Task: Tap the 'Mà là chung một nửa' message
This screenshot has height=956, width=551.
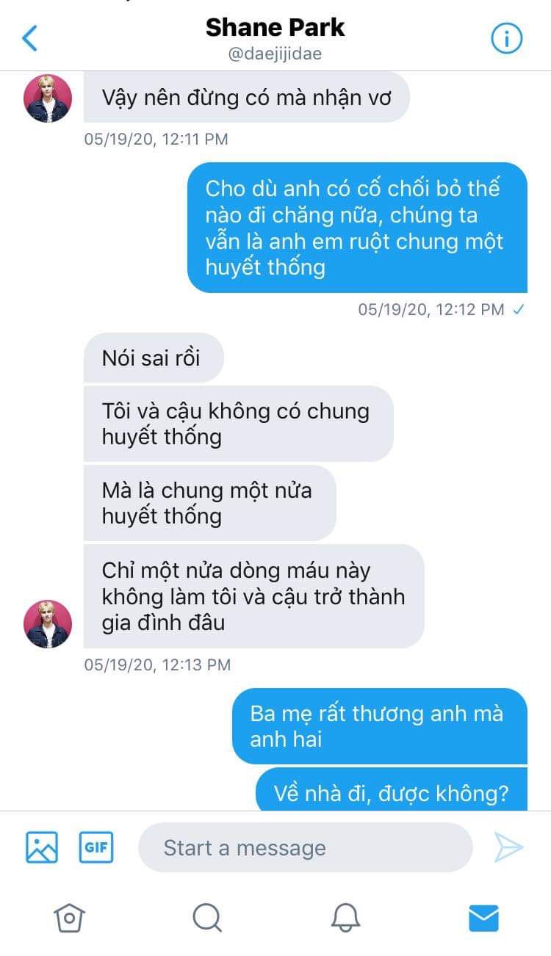Action: tap(210, 503)
